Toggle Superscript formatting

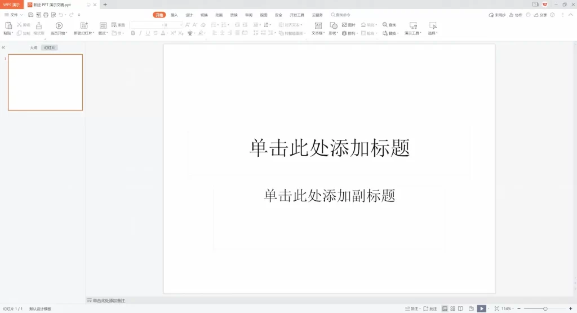tap(173, 33)
